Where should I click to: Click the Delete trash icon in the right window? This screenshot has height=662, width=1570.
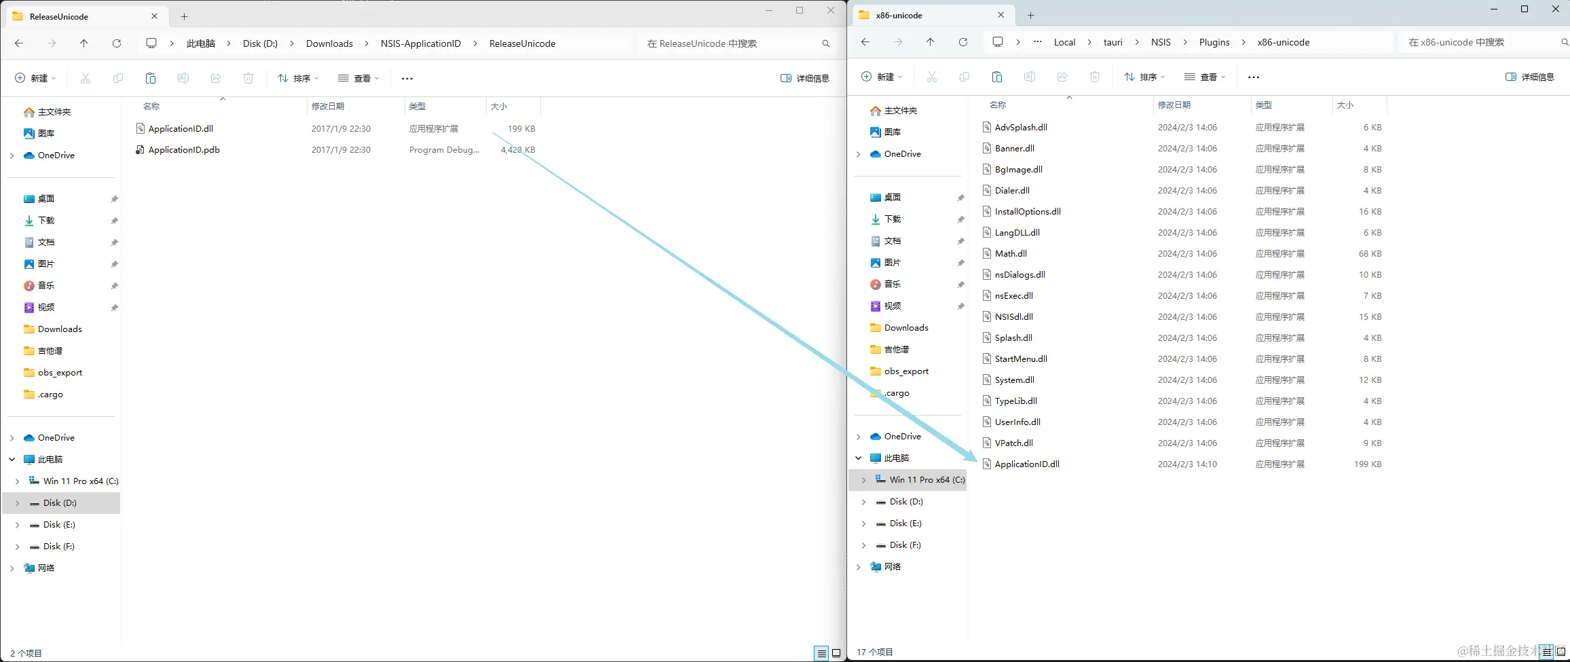[1095, 77]
